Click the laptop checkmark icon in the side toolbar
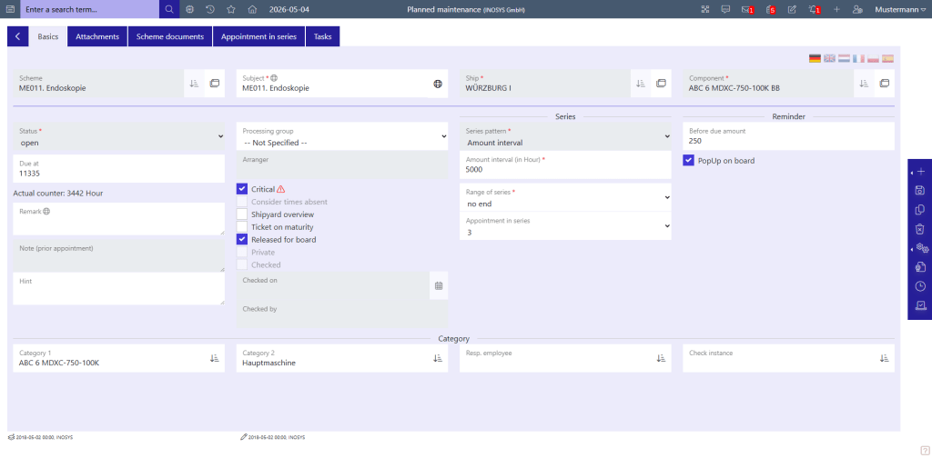 click(920, 305)
